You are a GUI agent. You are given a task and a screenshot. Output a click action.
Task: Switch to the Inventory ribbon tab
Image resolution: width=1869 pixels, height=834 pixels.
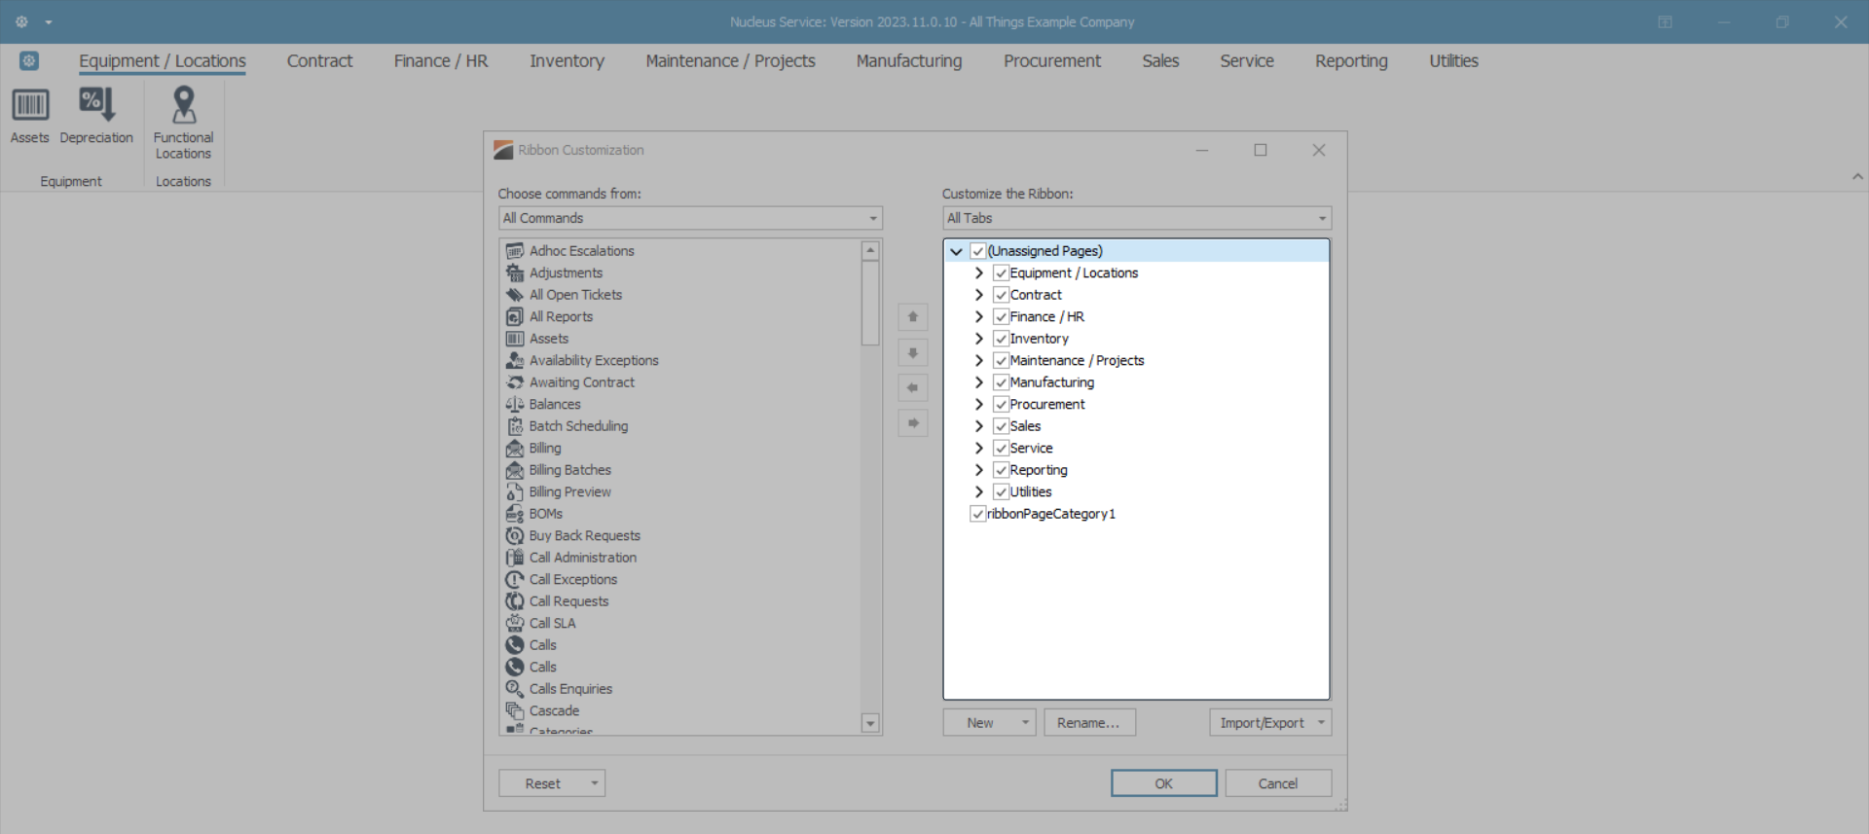pyautogui.click(x=567, y=61)
